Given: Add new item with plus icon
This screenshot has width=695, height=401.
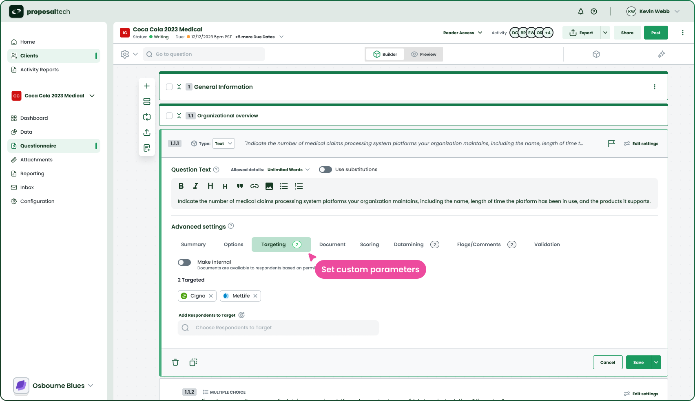Looking at the screenshot, I should coord(147,86).
